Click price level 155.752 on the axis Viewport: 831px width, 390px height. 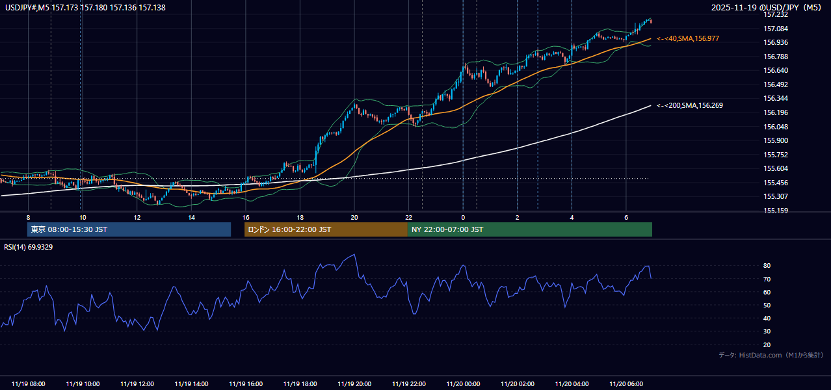776,155
